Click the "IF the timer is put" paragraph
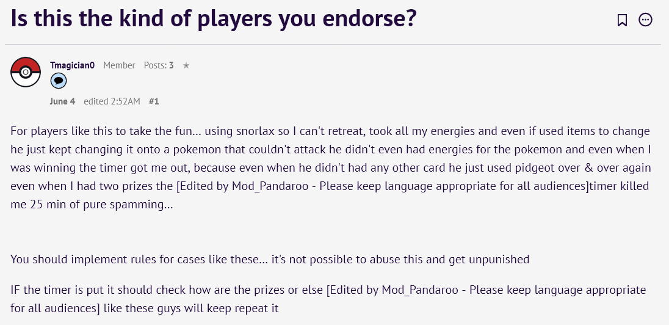Viewport: 669px width, 325px height. [x=328, y=299]
